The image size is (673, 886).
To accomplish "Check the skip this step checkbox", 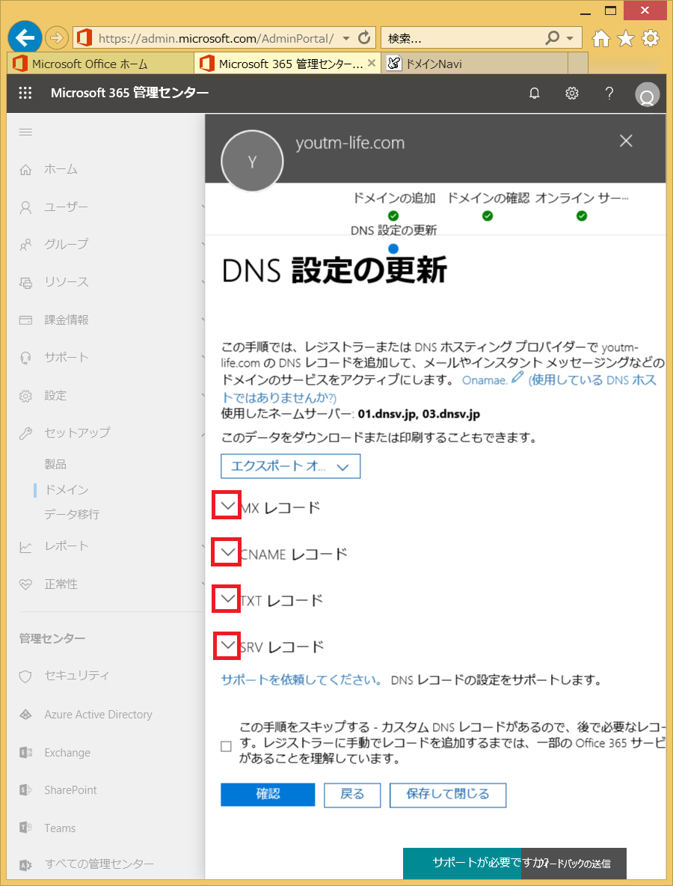I will point(227,746).
